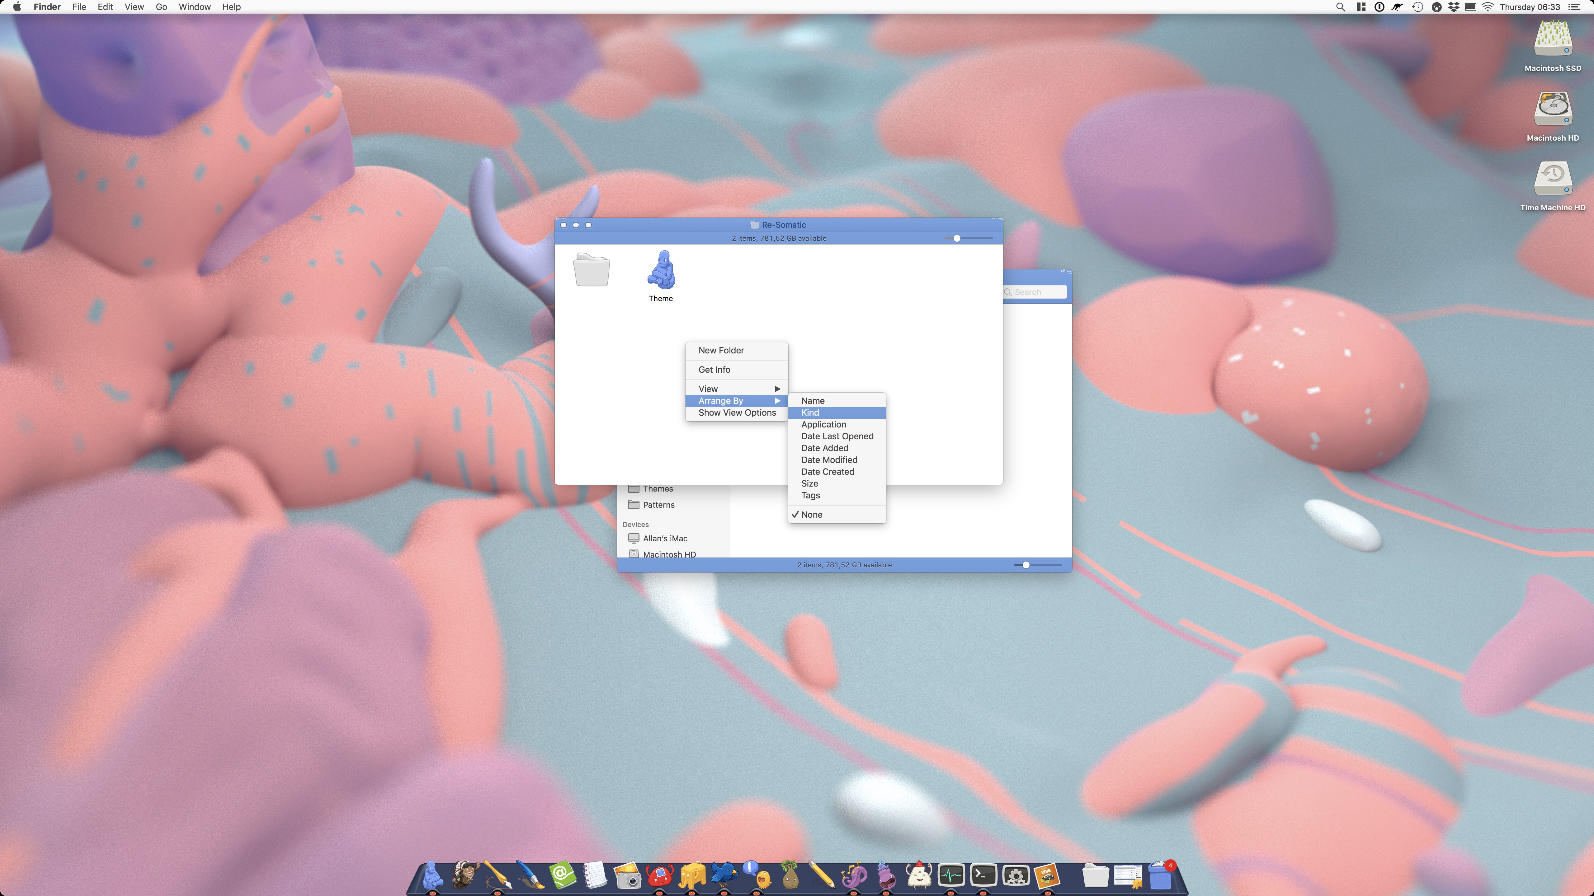Click the Macintosh SSD desktop drive
Viewport: 1594px width, 896px height.
1552,41
